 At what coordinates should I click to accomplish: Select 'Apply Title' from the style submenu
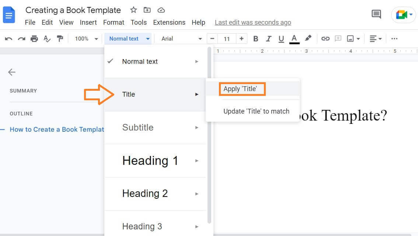pyautogui.click(x=242, y=88)
